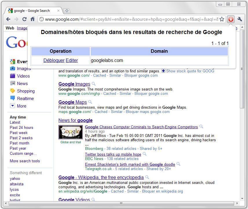
Task: Preview the Google Images result with magnifier
Action: point(94,84)
